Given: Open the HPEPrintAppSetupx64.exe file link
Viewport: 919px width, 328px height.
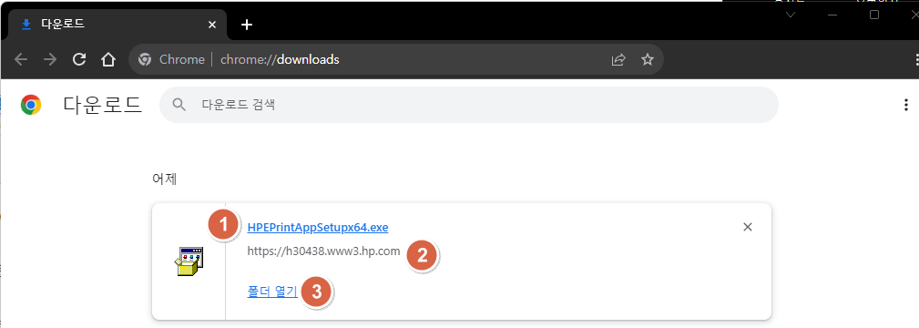Looking at the screenshot, I should (318, 228).
